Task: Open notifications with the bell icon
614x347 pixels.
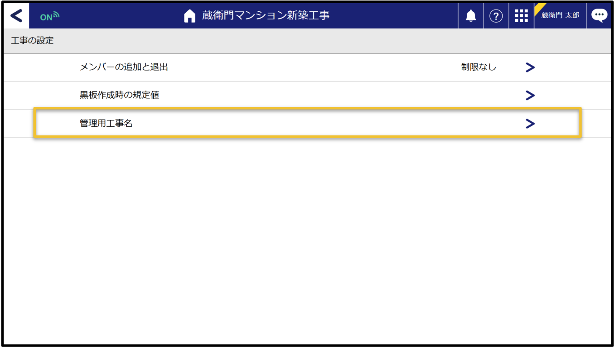Action: [x=471, y=16]
